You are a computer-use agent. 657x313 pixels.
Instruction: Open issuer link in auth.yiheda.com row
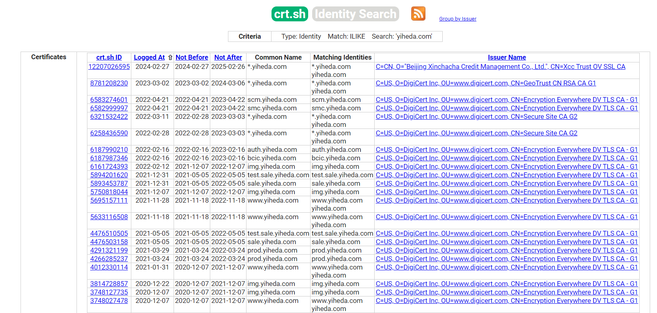(507, 150)
